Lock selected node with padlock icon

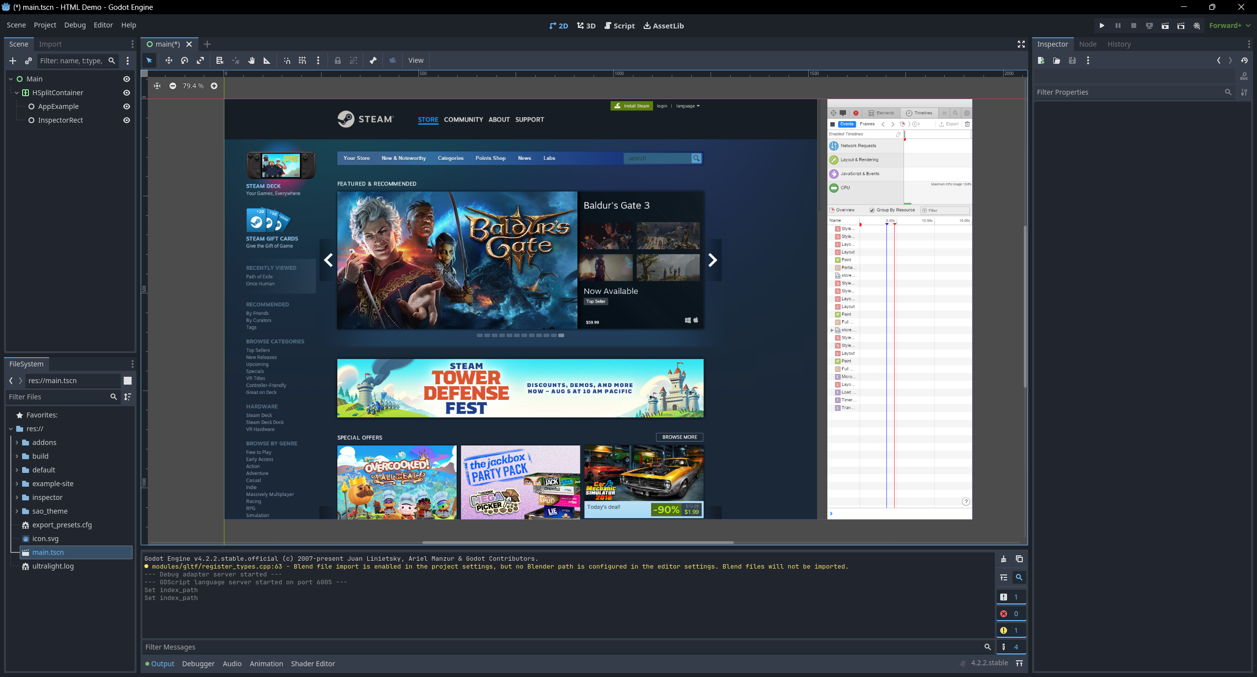[337, 60]
